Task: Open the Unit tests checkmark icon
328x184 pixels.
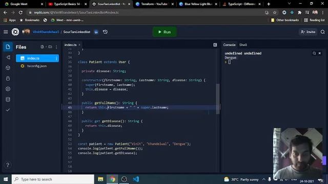Action: click(8, 110)
